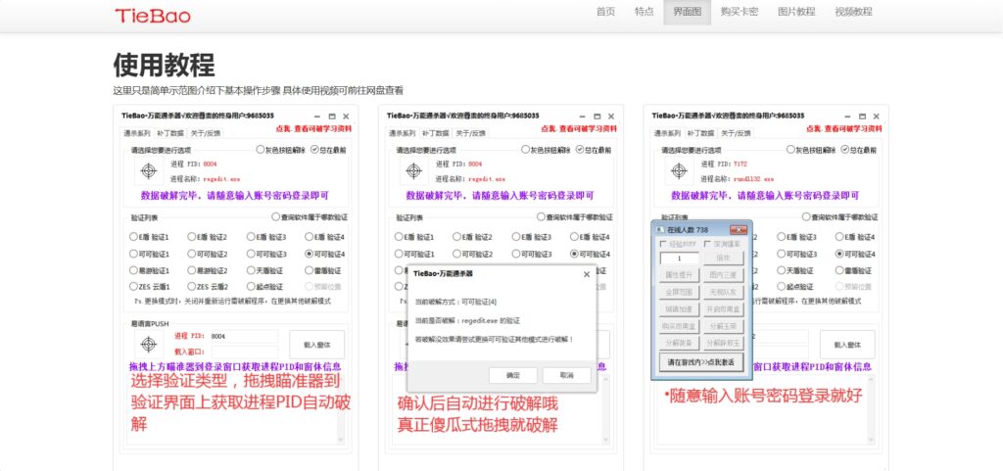Click the 使用教程 heading

(x=164, y=66)
